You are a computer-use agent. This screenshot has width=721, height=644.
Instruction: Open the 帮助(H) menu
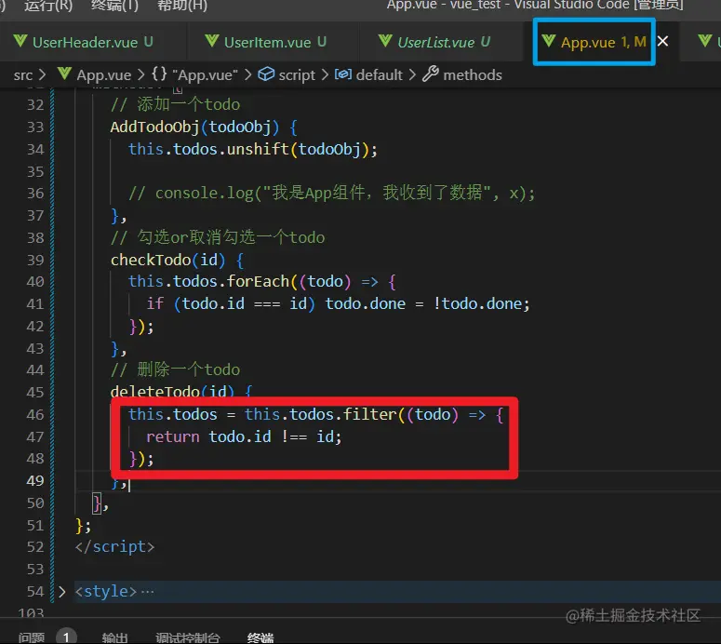(182, 5)
